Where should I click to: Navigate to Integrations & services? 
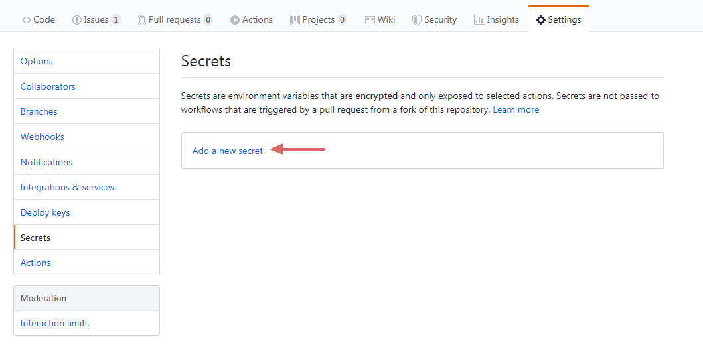(x=67, y=187)
